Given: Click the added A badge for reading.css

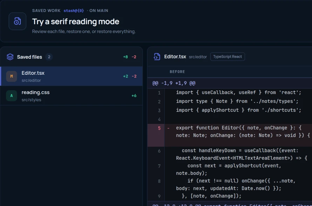Looking at the screenshot, I should click(x=12, y=95).
